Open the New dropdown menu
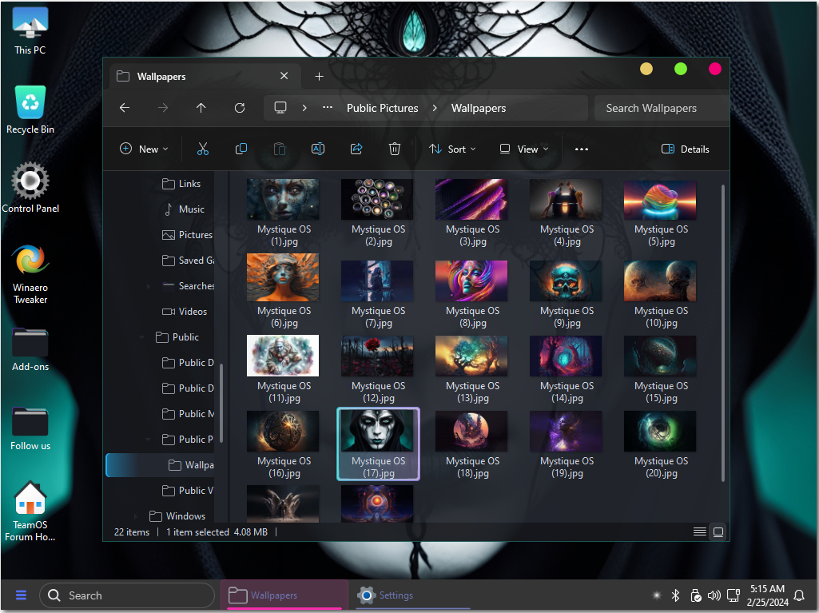Image resolution: width=819 pixels, height=613 pixels. point(144,149)
